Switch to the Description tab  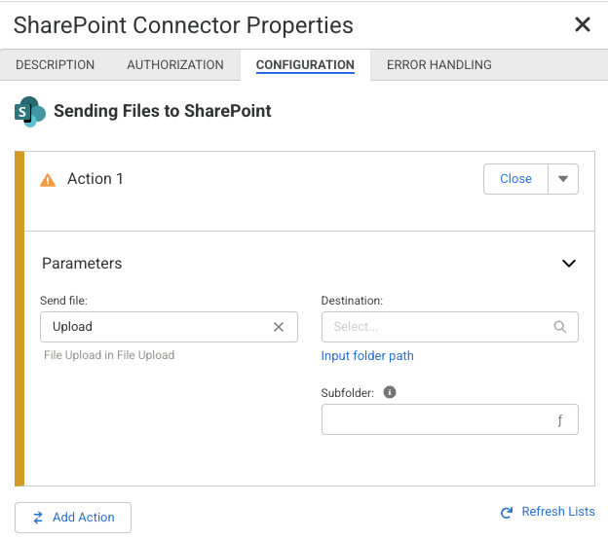56,64
